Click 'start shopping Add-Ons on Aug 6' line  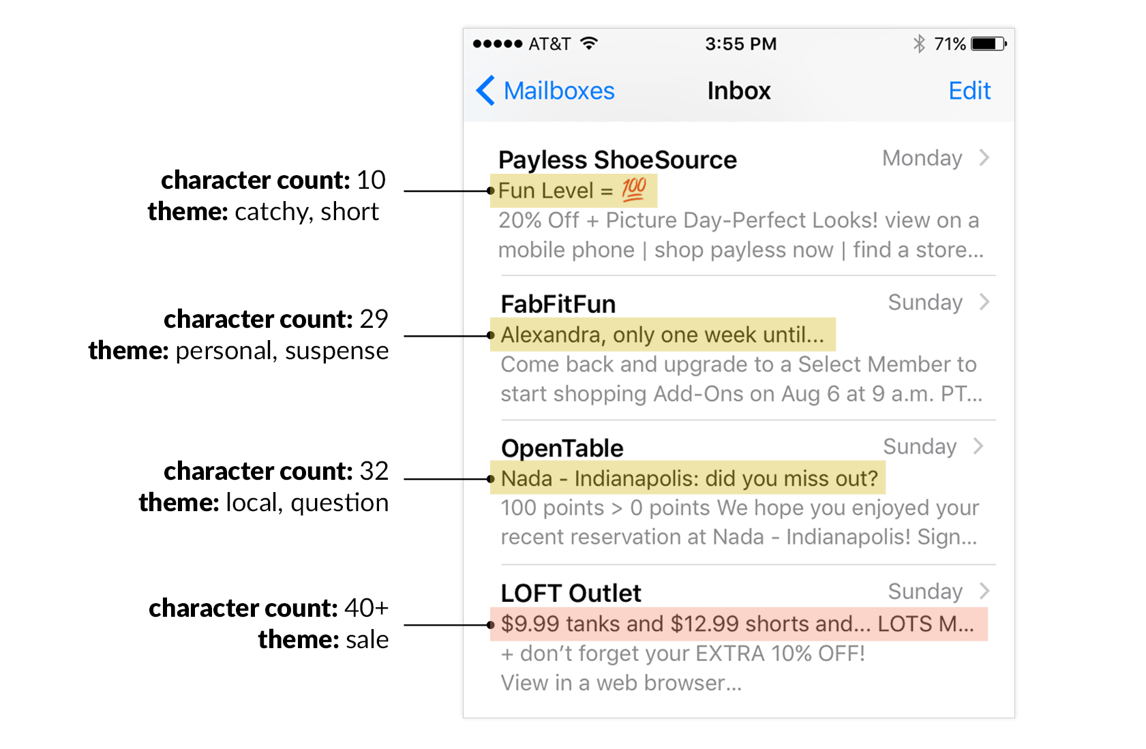click(741, 393)
